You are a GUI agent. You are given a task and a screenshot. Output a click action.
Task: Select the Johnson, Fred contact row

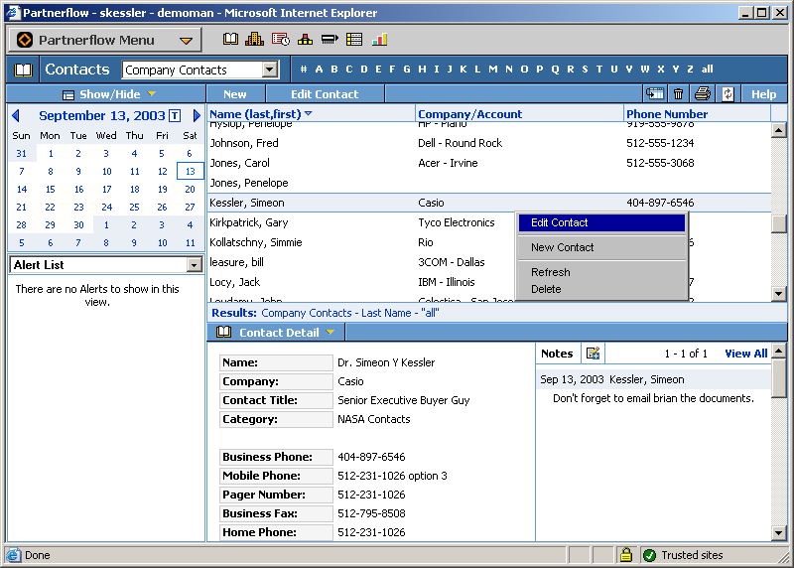pos(489,143)
